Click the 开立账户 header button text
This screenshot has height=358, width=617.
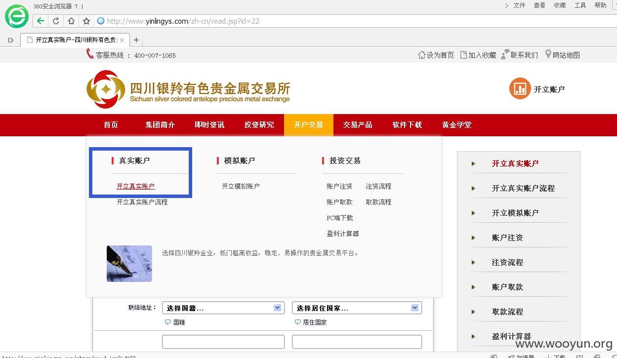click(549, 89)
